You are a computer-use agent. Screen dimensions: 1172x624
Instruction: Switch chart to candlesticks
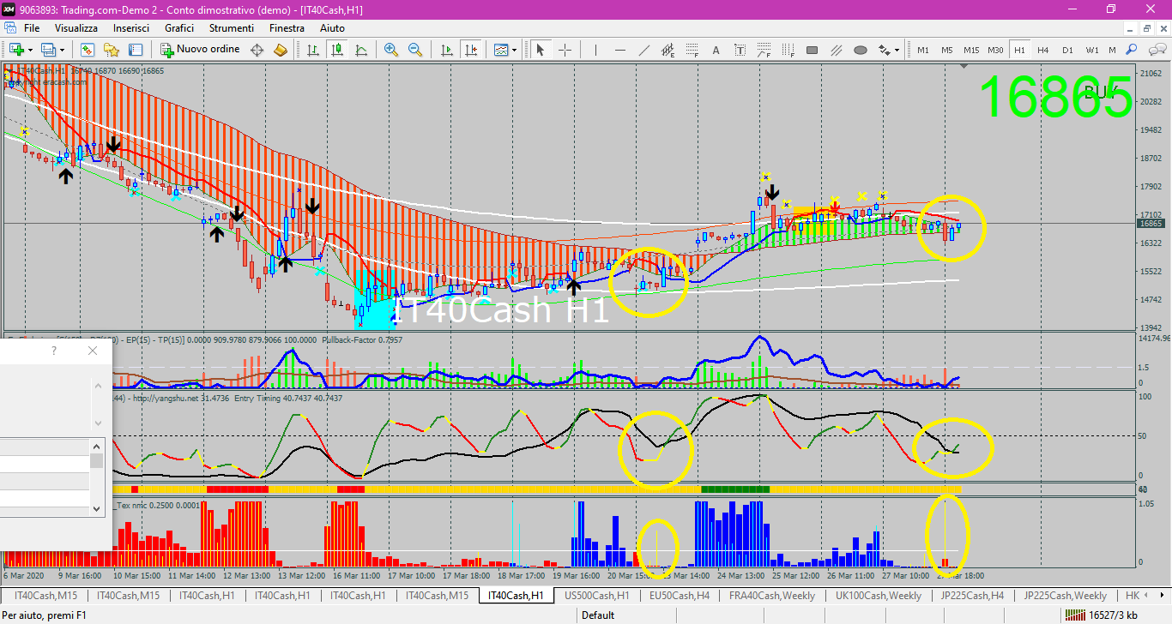pos(337,50)
